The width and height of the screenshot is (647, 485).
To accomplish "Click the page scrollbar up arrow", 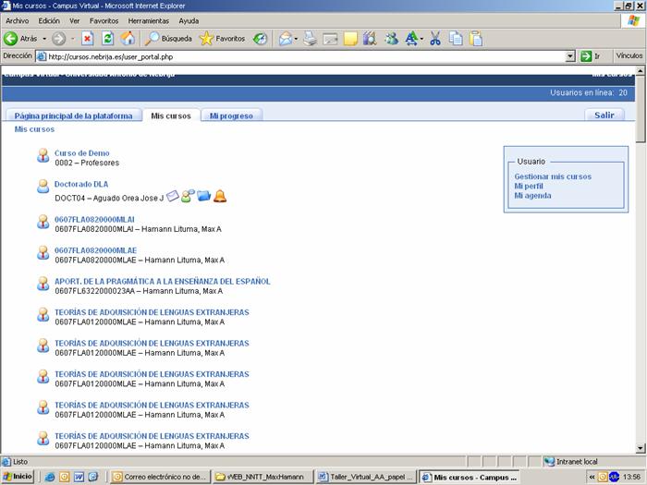I will coord(640,71).
